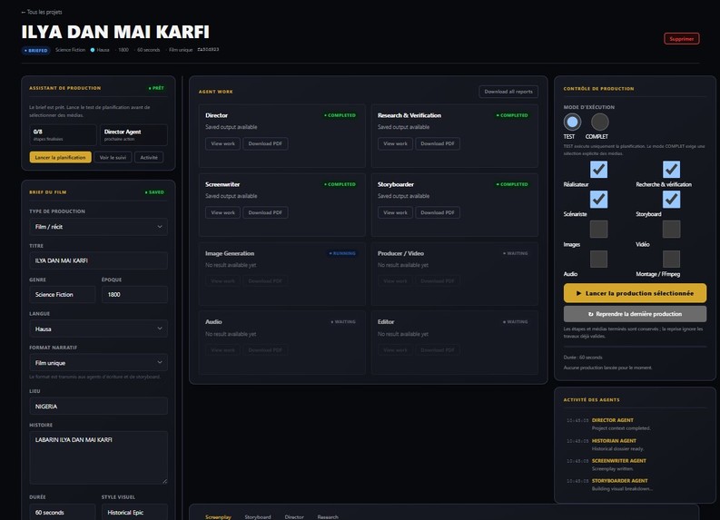Uncheck the Réalisateur checkbox
The height and width of the screenshot is (520, 720).
pos(598,170)
